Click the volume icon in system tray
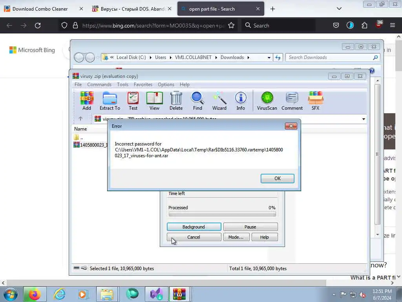This screenshot has height=302, width=402. pos(363,295)
